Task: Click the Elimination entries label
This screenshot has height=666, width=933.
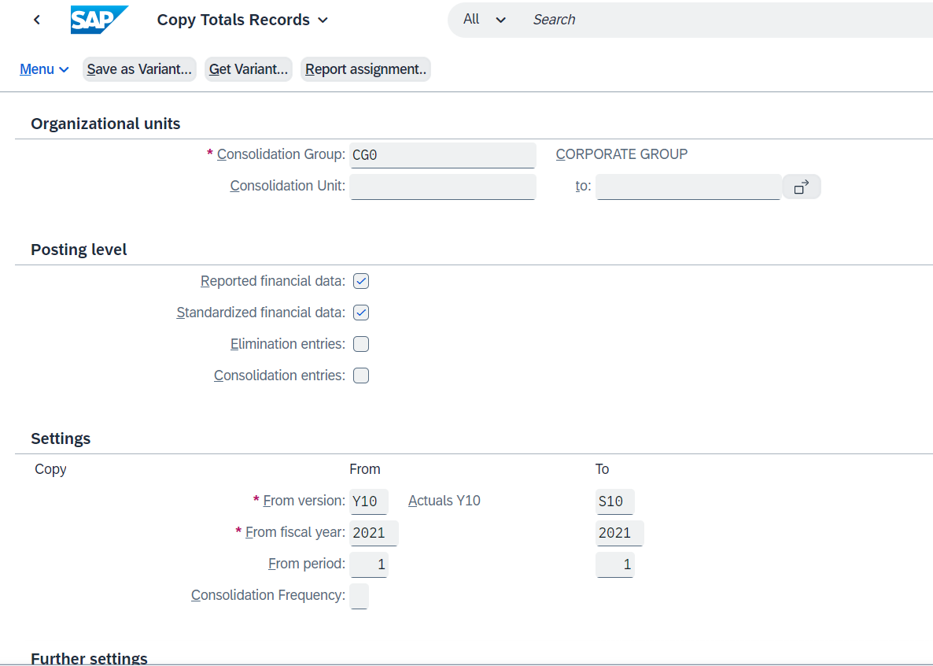Action: coord(287,344)
